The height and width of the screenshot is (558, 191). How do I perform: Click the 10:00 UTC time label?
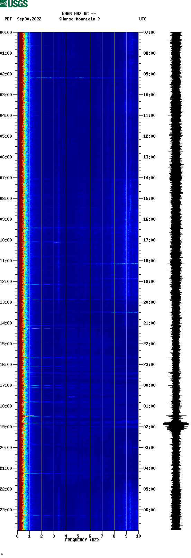pyautogui.click(x=149, y=95)
